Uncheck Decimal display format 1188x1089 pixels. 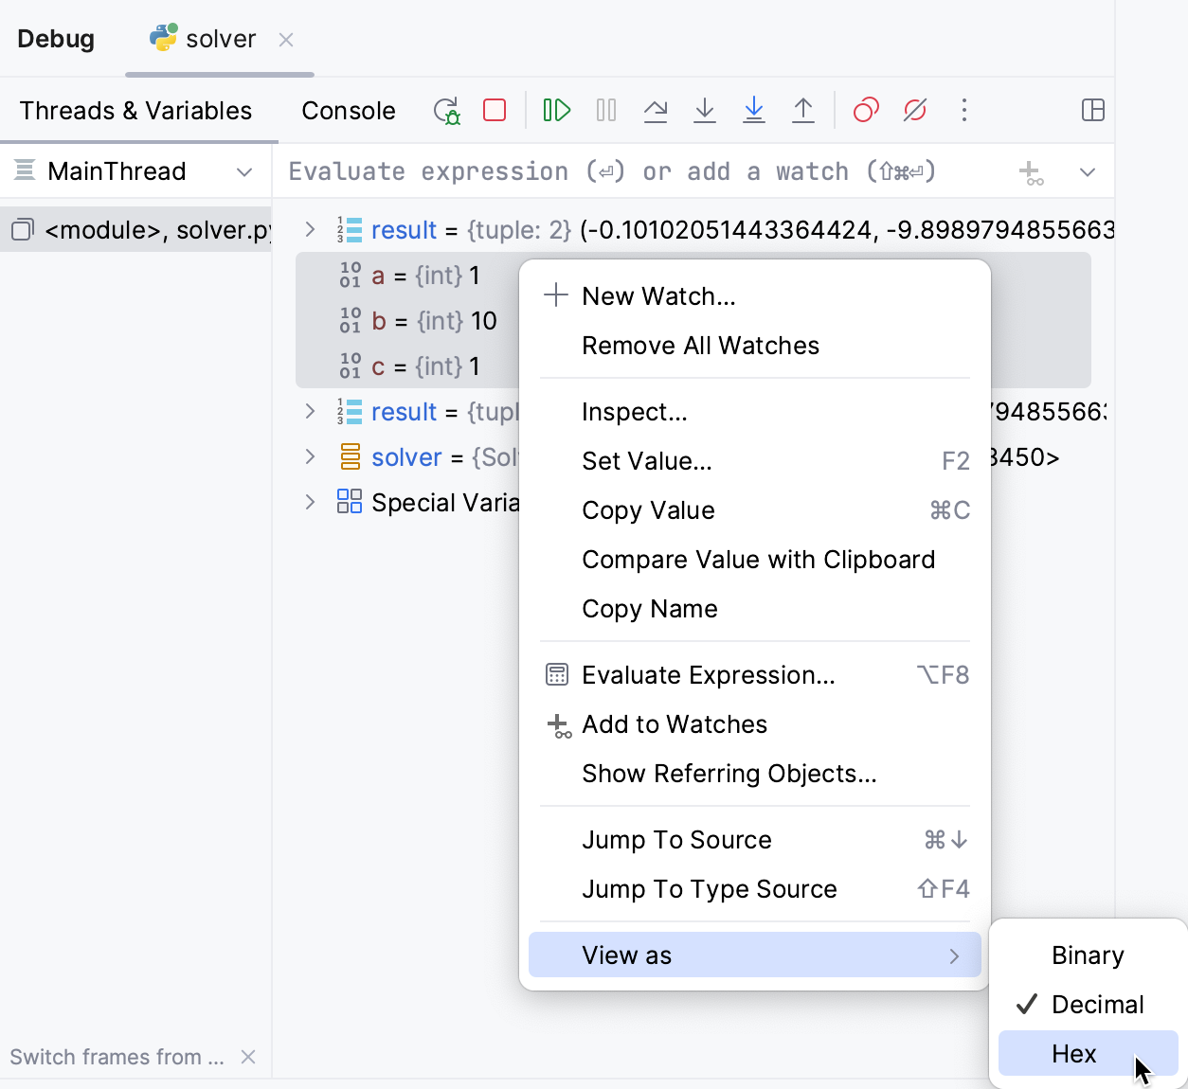pyautogui.click(x=1097, y=1004)
